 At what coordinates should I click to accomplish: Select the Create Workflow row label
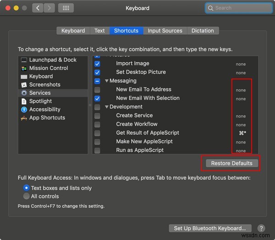(137, 124)
